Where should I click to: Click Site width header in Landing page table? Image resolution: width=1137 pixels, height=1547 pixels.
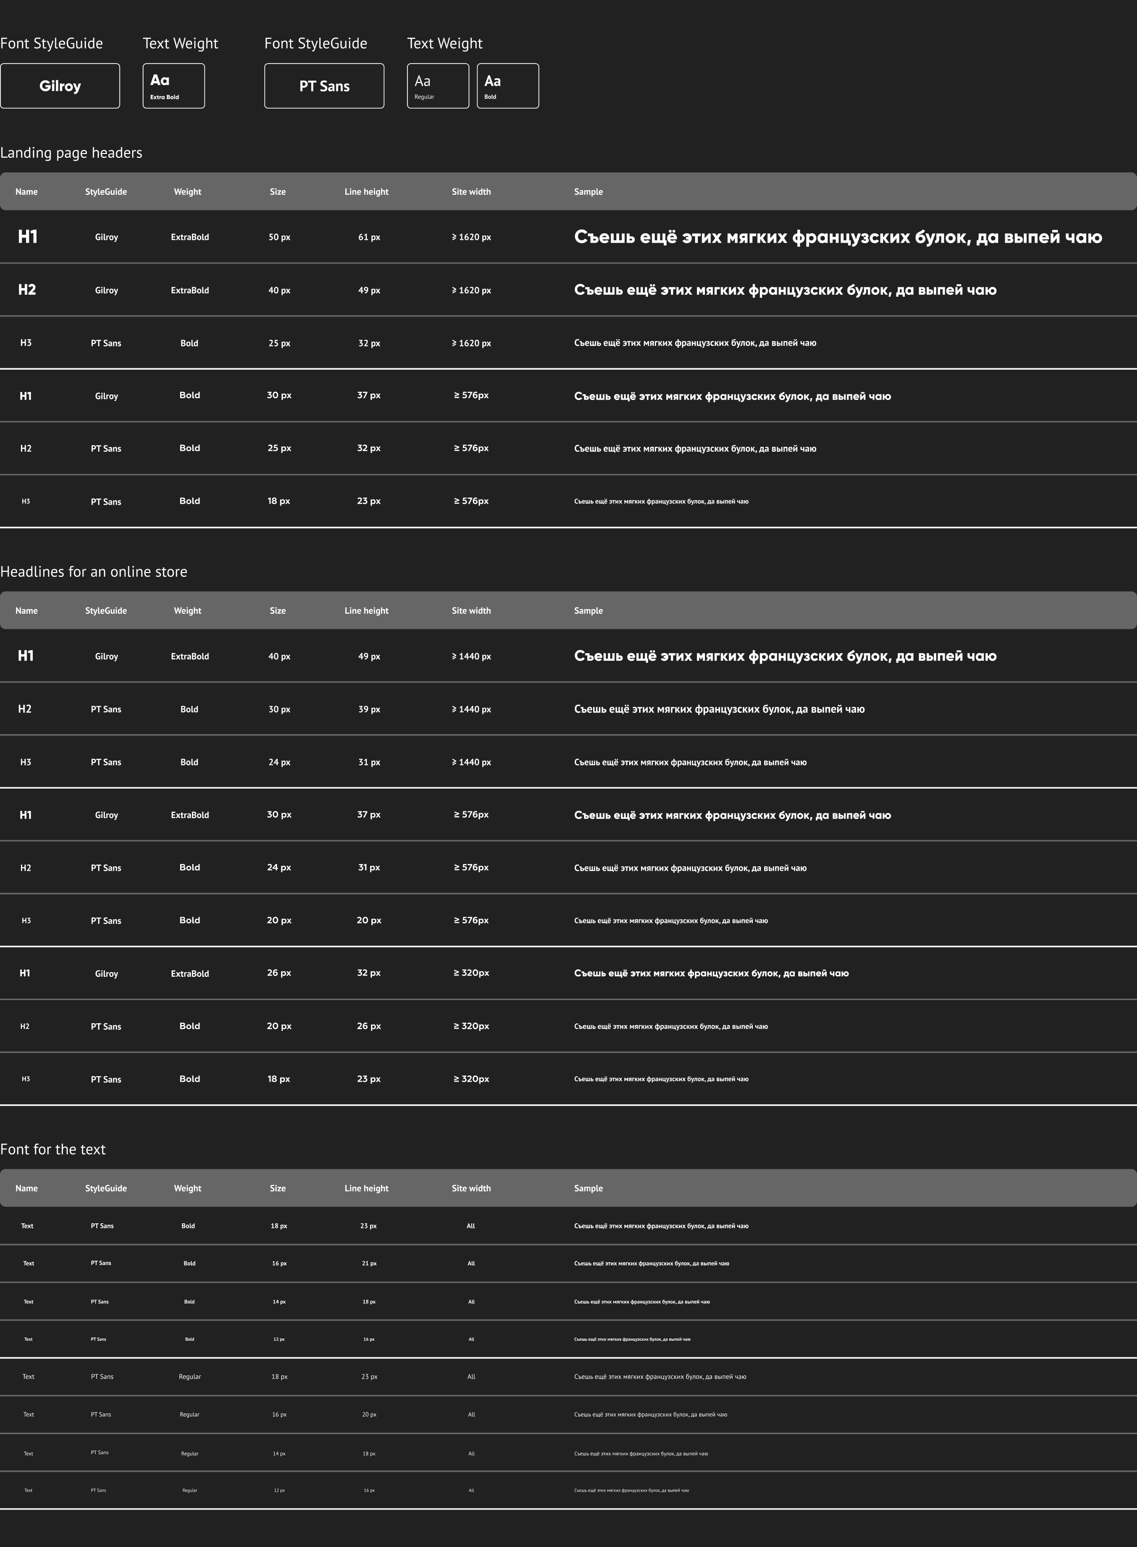click(471, 192)
